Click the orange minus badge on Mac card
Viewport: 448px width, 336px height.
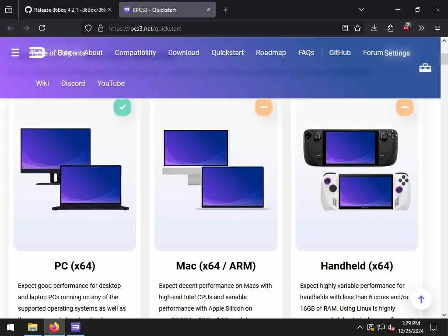point(263,107)
